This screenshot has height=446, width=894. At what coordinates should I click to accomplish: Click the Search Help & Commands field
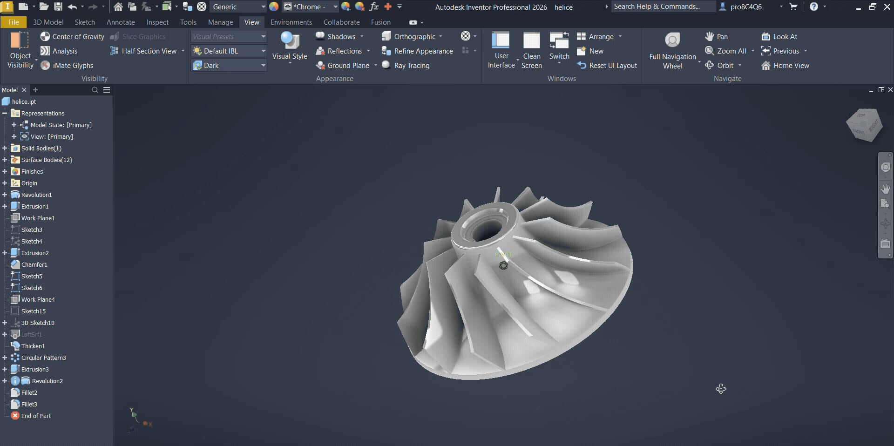coord(663,7)
